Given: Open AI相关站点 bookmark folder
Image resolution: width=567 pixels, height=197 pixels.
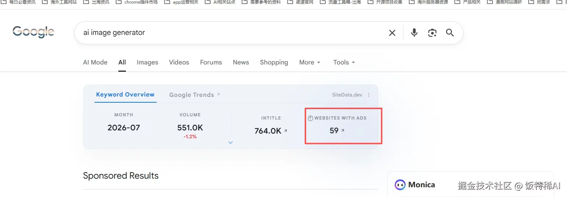Looking at the screenshot, I should click(x=220, y=2).
